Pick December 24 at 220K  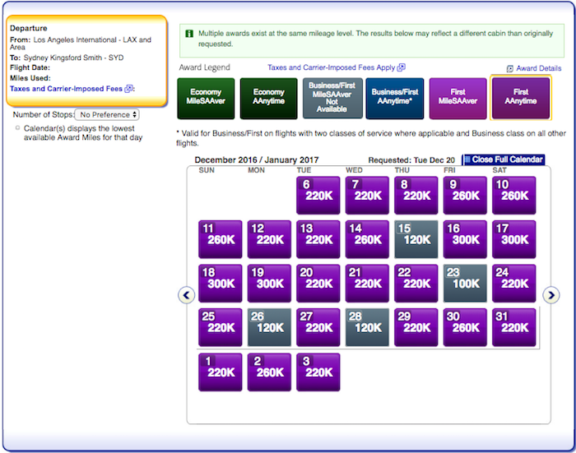514,284
